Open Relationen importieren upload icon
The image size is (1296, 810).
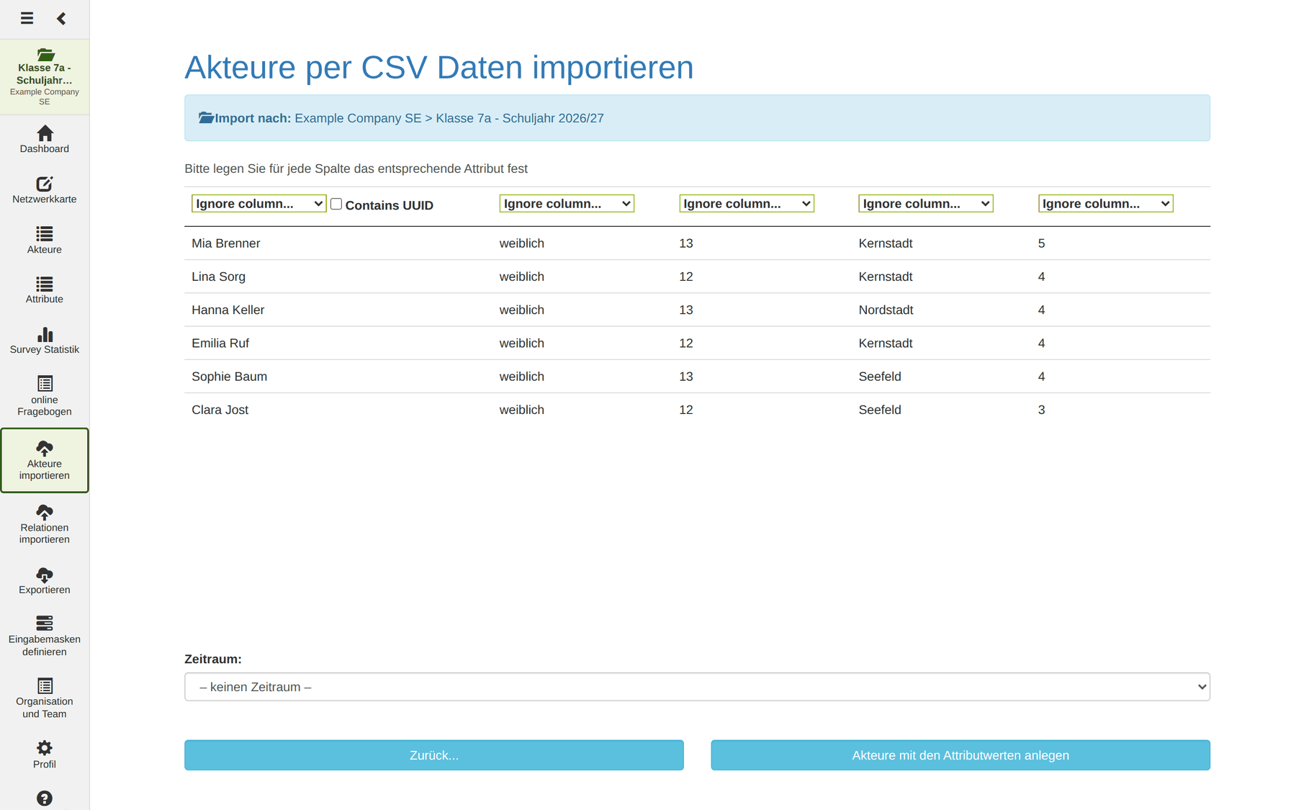(45, 512)
